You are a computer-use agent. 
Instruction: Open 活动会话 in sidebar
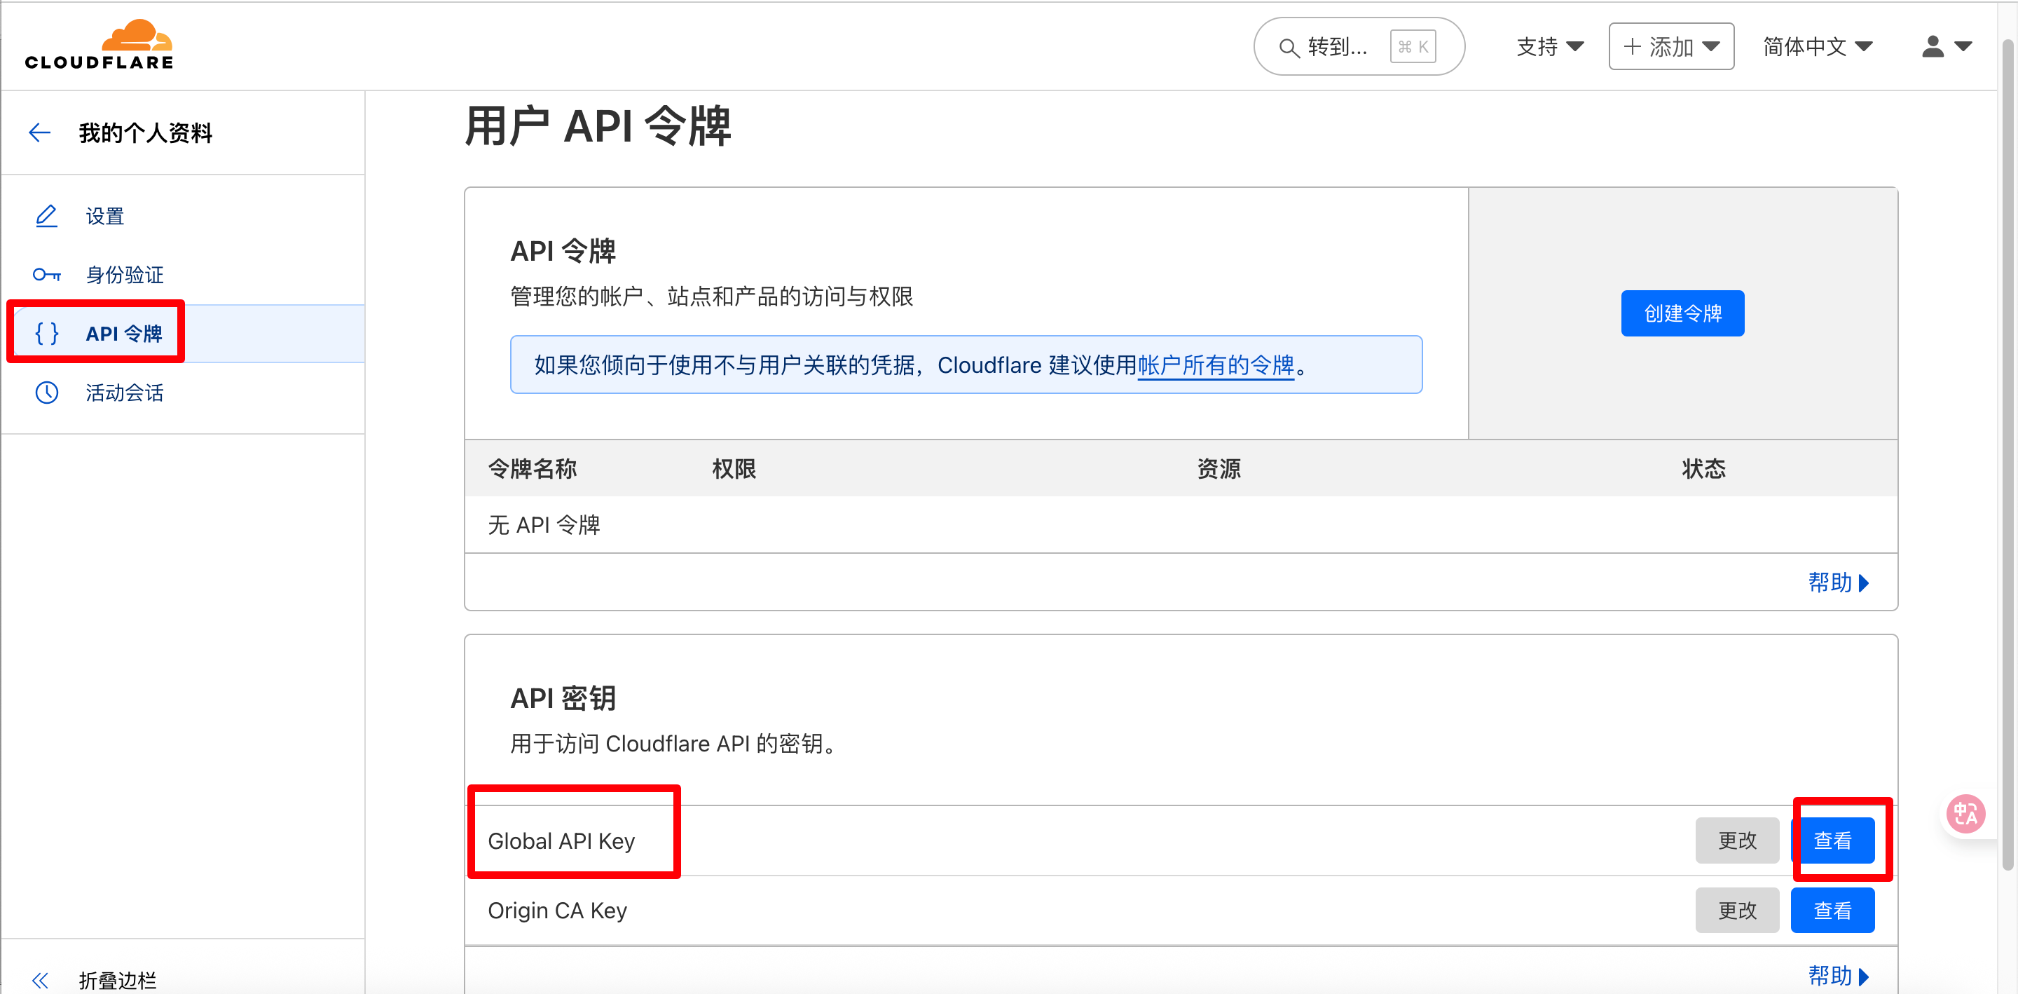tap(125, 393)
